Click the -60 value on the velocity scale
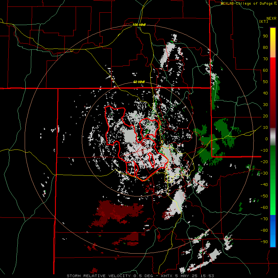The image size is (278, 278). (x=264, y=208)
